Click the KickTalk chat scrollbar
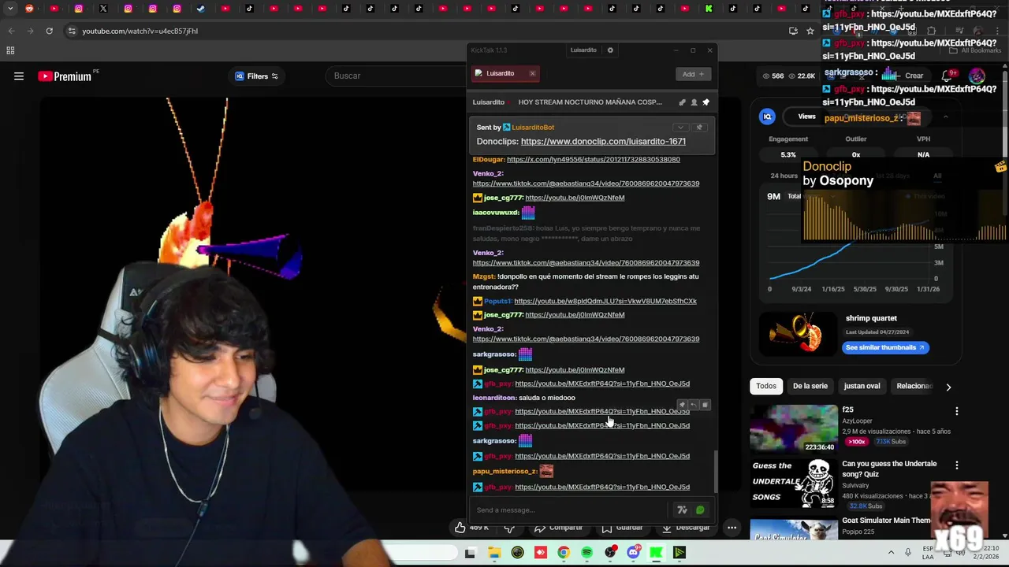1009x567 pixels. [x=716, y=471]
